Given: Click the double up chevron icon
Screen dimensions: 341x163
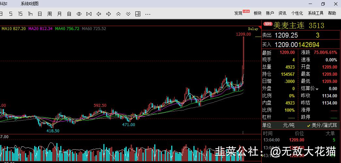Looking at the screenshot, I should click(118, 14).
